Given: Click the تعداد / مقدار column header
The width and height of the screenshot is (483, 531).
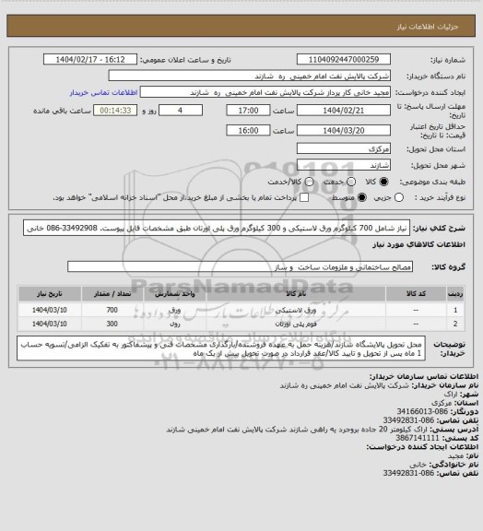Looking at the screenshot, I should (112, 293).
